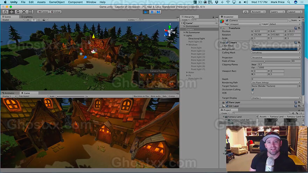Click the Play button

pos(146,12)
